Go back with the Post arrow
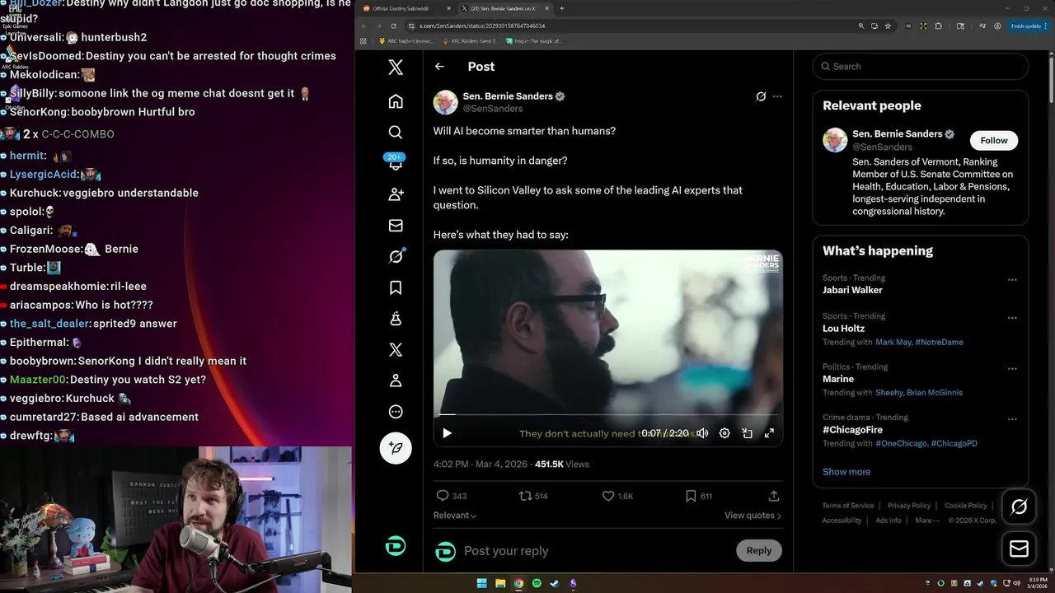 click(439, 67)
